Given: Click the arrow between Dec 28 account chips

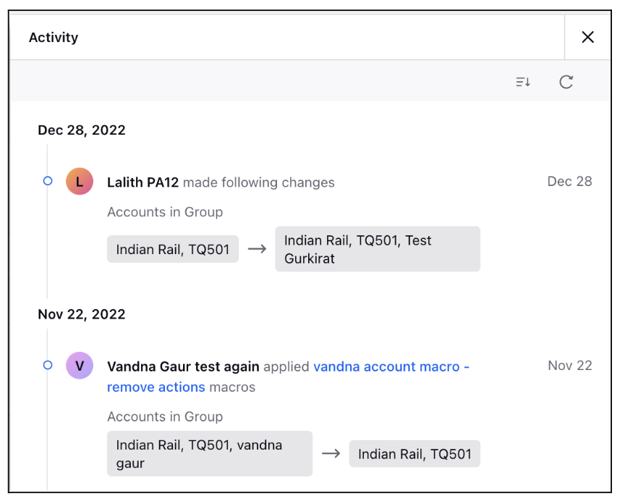Looking at the screenshot, I should point(257,249).
